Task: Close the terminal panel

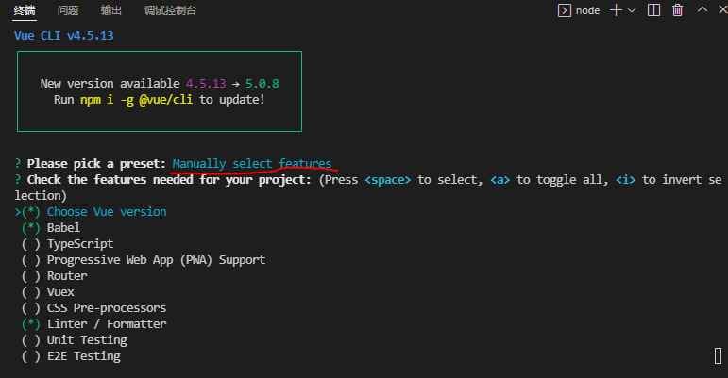Action: click(722, 10)
